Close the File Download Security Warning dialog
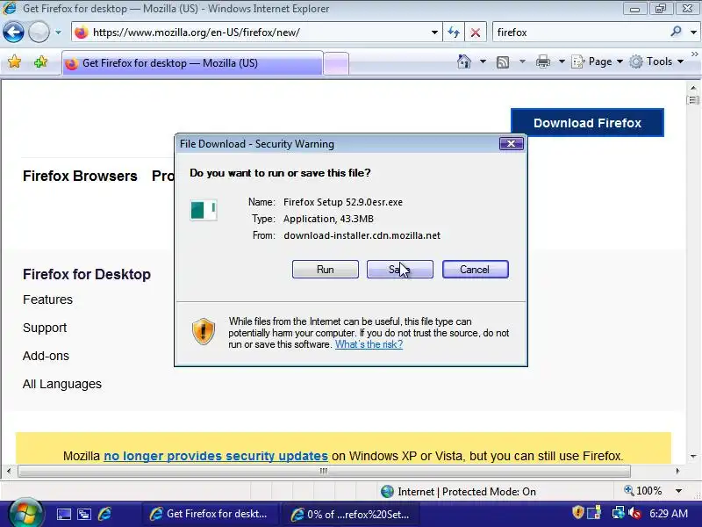702x527 pixels. 512,143
